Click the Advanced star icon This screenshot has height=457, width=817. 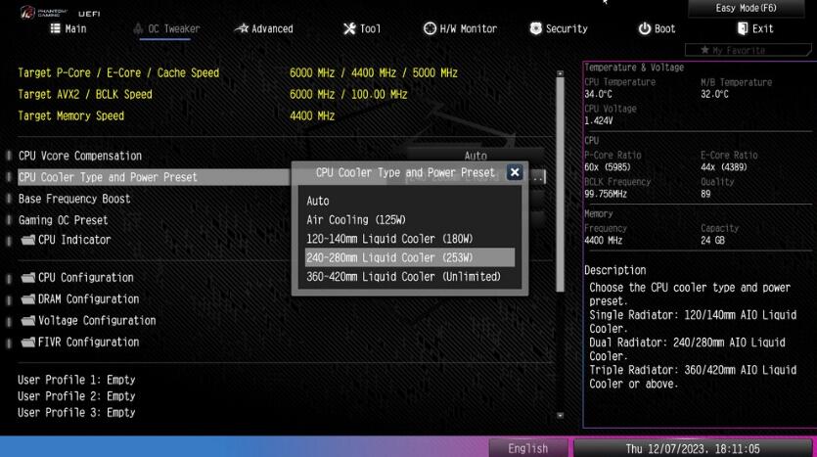click(242, 28)
